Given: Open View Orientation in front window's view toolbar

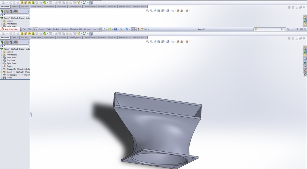Looking at the screenshot, I should pyautogui.click(x=162, y=42).
